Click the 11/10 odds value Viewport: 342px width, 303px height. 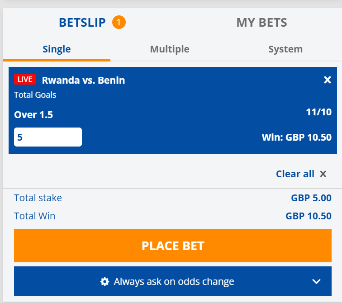(318, 112)
